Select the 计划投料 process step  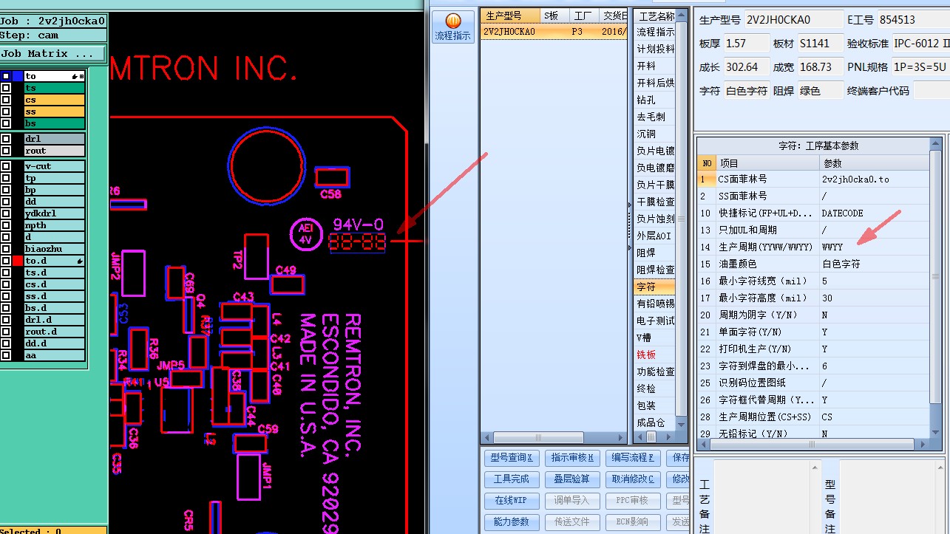coord(655,49)
